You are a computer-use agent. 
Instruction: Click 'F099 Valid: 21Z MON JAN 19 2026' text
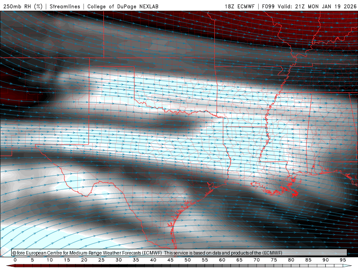tap(309, 6)
